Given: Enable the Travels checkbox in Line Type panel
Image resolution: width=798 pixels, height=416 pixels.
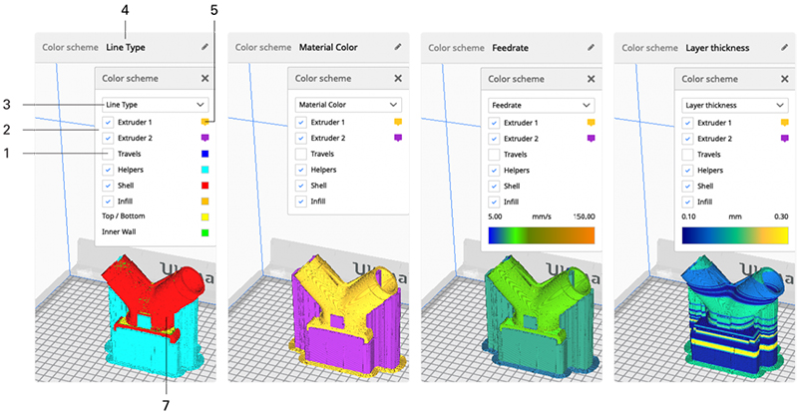Looking at the screenshot, I should point(108,155).
